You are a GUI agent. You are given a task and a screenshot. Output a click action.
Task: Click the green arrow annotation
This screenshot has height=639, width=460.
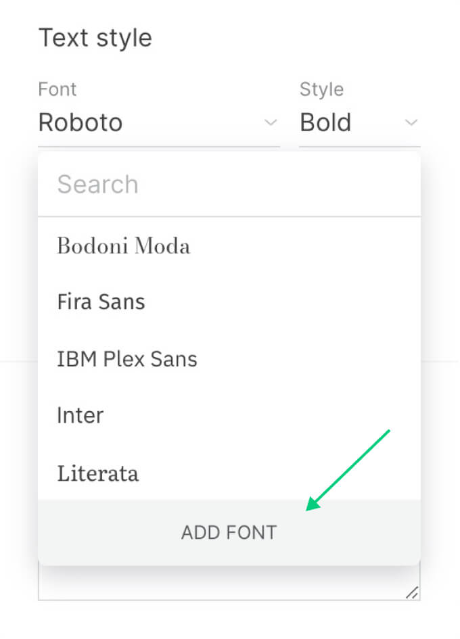click(349, 469)
